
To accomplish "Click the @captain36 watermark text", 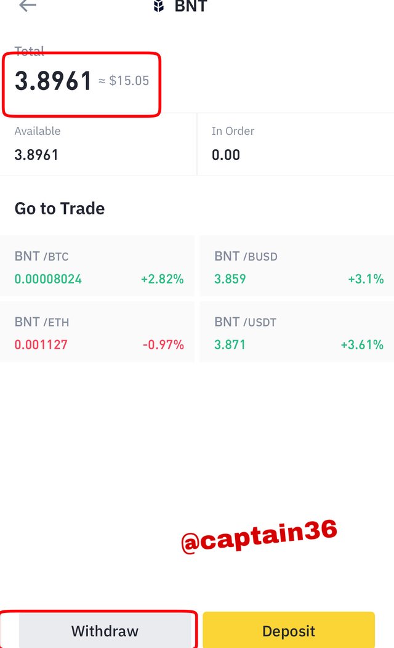I will pyautogui.click(x=259, y=536).
